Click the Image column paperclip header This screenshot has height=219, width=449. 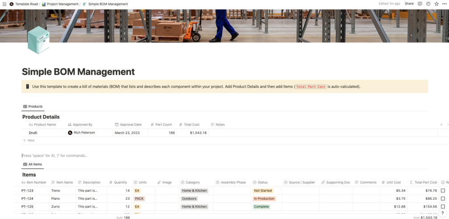coord(164,182)
